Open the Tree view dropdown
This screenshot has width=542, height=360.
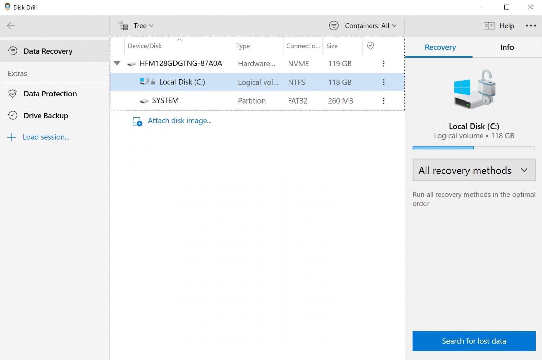(x=136, y=26)
